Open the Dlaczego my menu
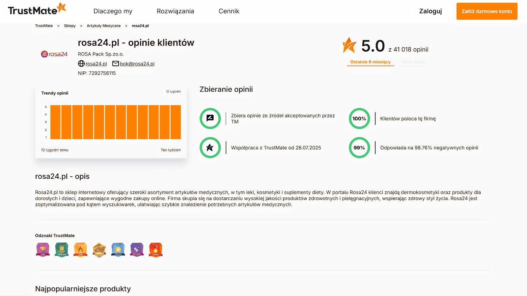This screenshot has width=527, height=296. pos(113,11)
